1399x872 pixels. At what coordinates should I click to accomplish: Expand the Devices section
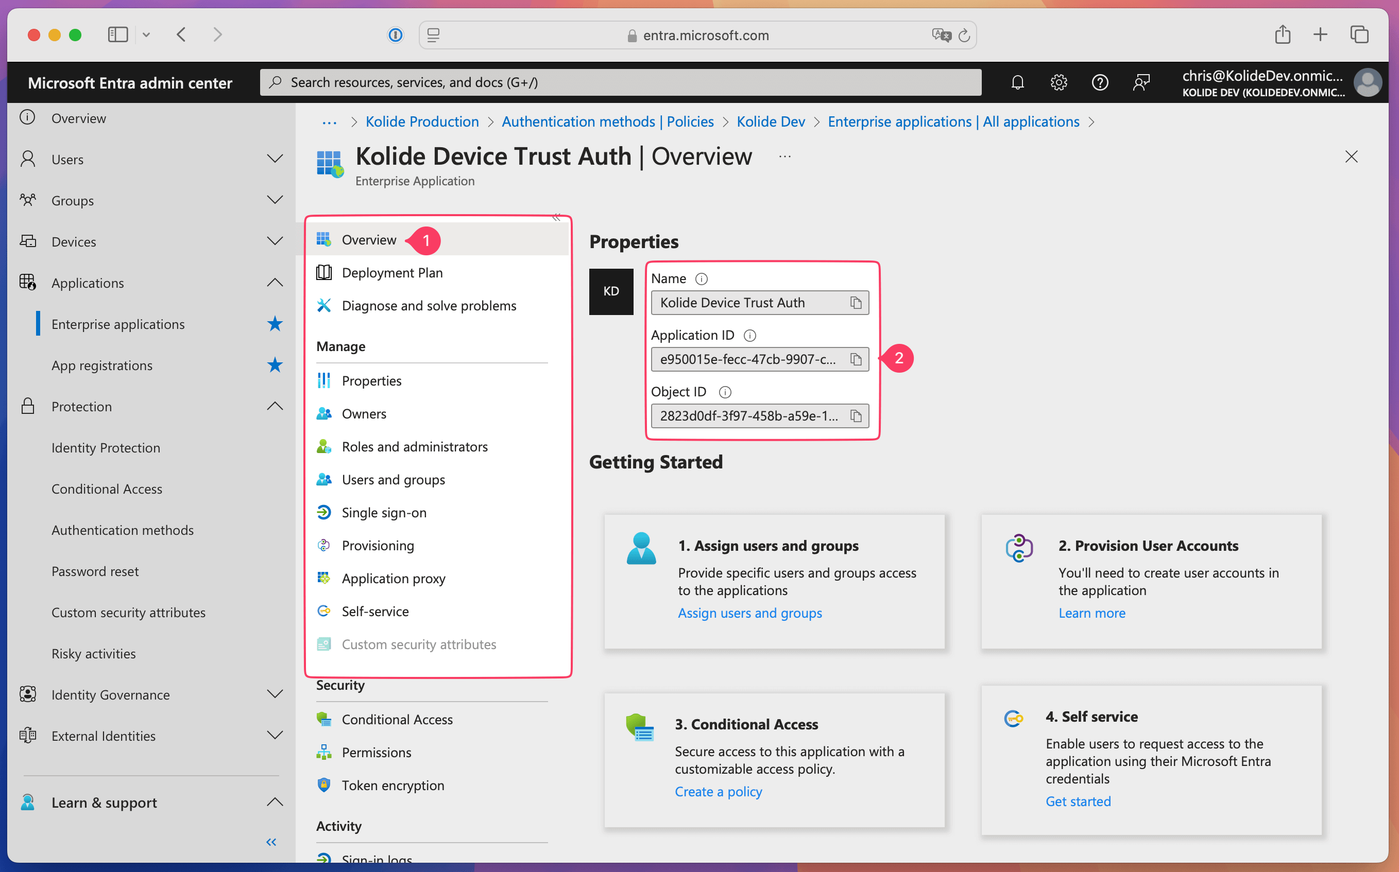pyautogui.click(x=275, y=241)
